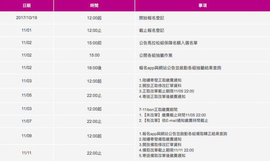Click the 寄送備取改單後繳費通知 line
Screen dimensions: 270x161
pyautogui.click(x=162, y=156)
